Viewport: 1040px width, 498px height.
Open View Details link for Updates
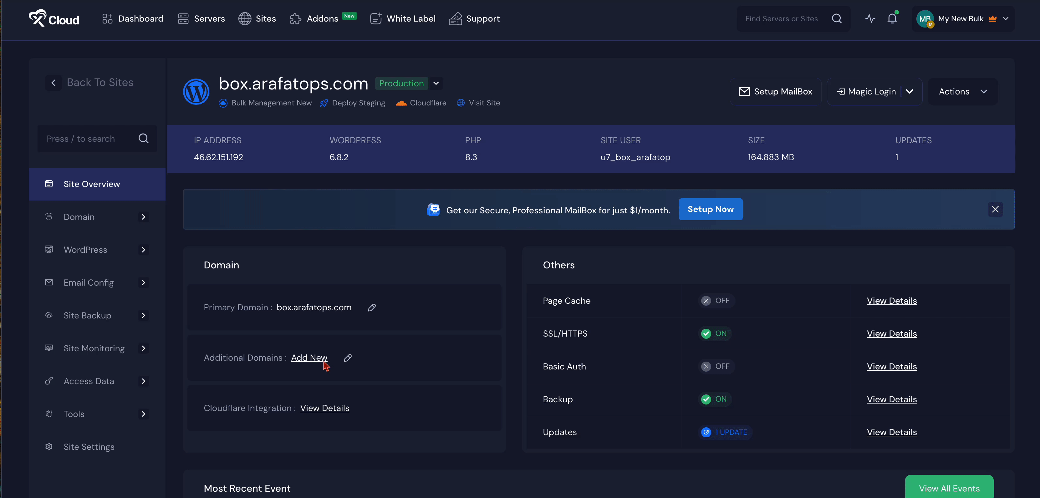click(891, 432)
